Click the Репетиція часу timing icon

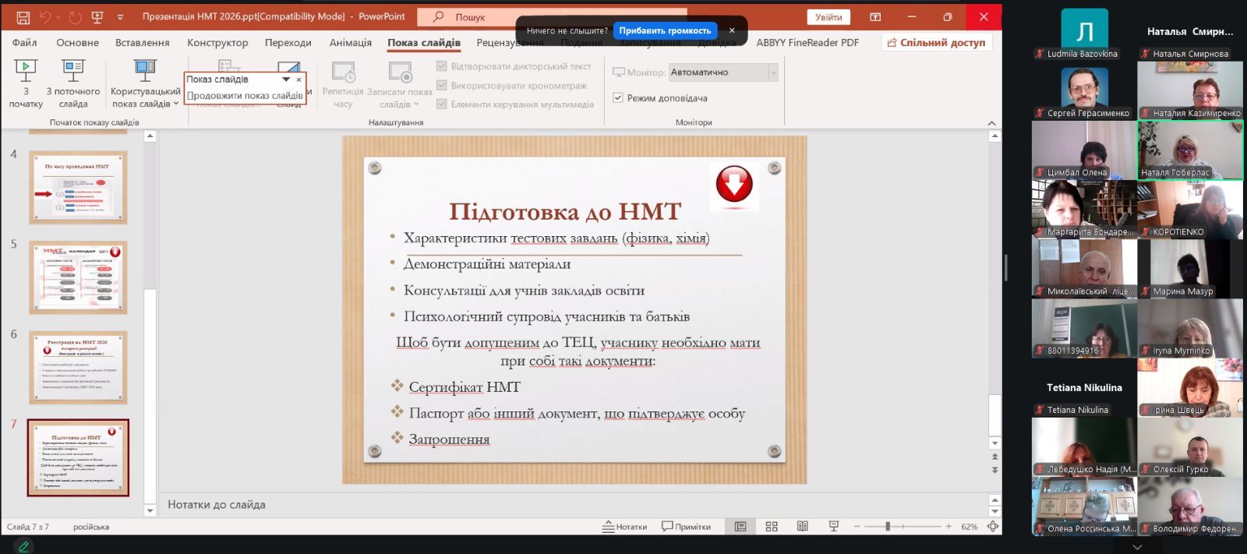click(x=343, y=72)
